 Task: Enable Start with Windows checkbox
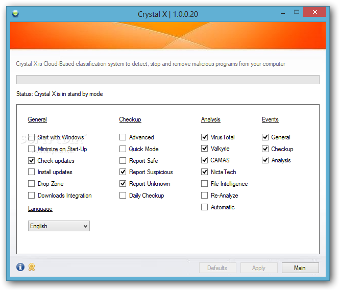tap(32, 137)
